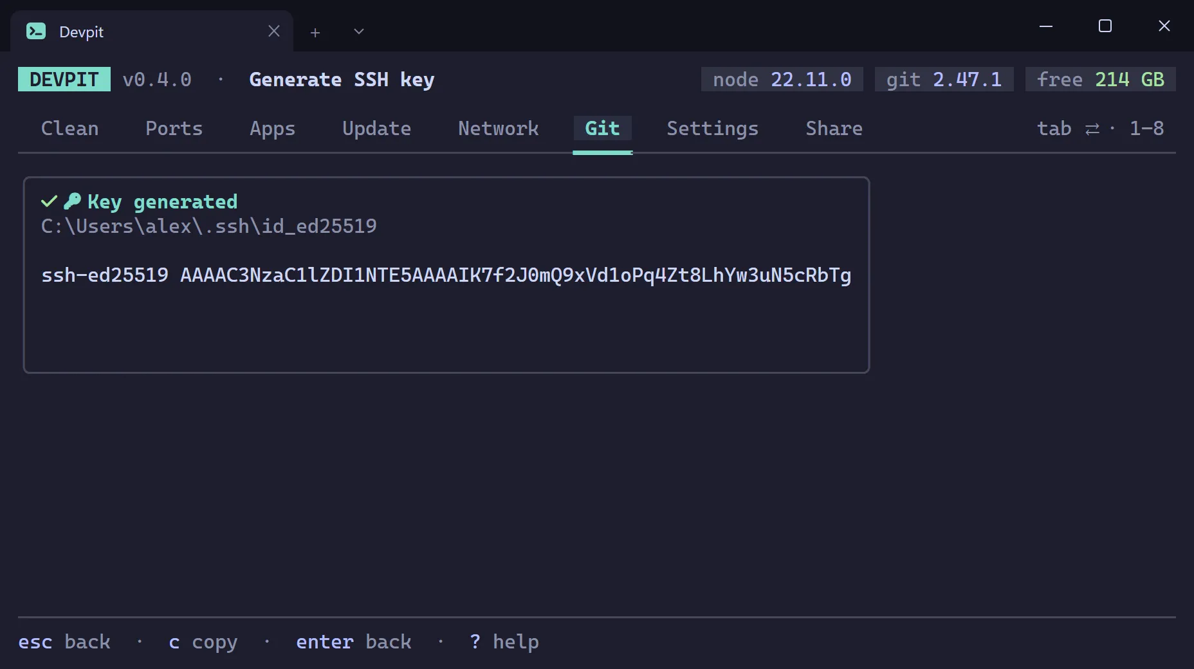Image resolution: width=1194 pixels, height=669 pixels.
Task: Maximize the terminal window
Action: (1105, 26)
